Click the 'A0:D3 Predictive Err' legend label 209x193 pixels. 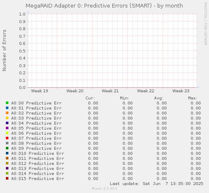36,118
